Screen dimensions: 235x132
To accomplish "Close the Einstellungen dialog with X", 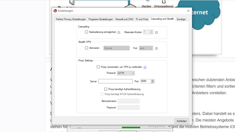I will point(188,11).
